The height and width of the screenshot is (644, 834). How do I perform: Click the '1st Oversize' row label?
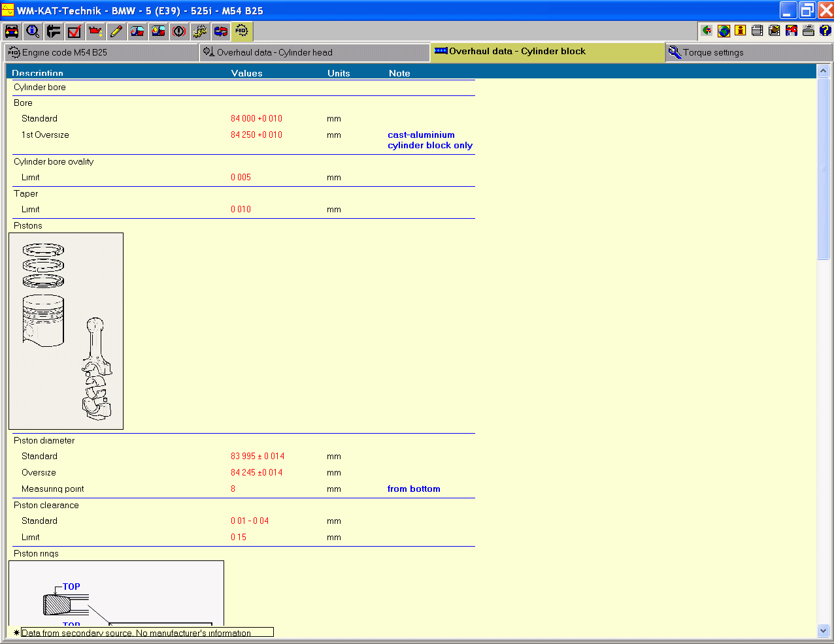click(x=45, y=135)
